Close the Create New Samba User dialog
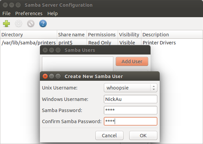This screenshot has width=203, height=144. click(45, 76)
